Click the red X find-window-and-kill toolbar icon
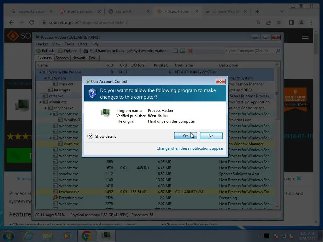Image resolution: width=323 pixels, height=242 pixels. point(191,51)
